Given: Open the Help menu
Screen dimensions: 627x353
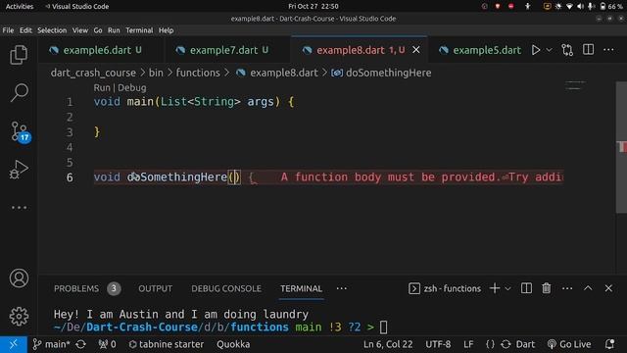Looking at the screenshot, I should 166,30.
